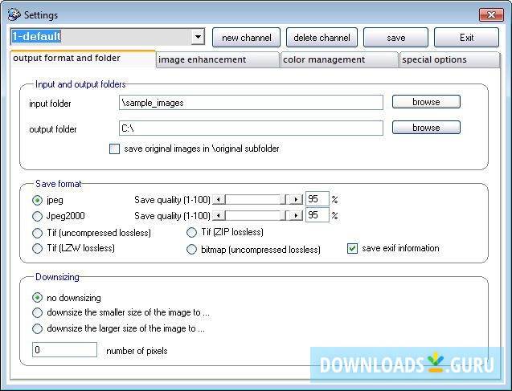Select the jpeg save format
This screenshot has width=512, height=391.
tap(37, 200)
